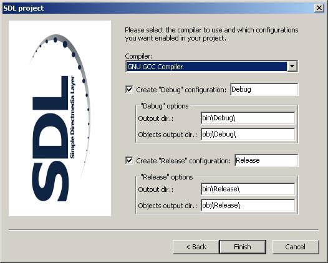Click the Release Objects output dir field
Image resolution: width=328 pixels, height=263 pixels.
(x=248, y=205)
